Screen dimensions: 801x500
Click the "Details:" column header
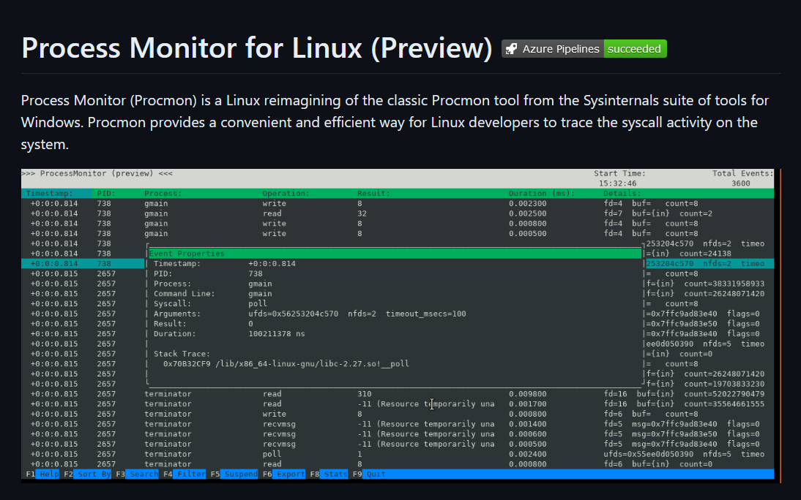coord(622,194)
